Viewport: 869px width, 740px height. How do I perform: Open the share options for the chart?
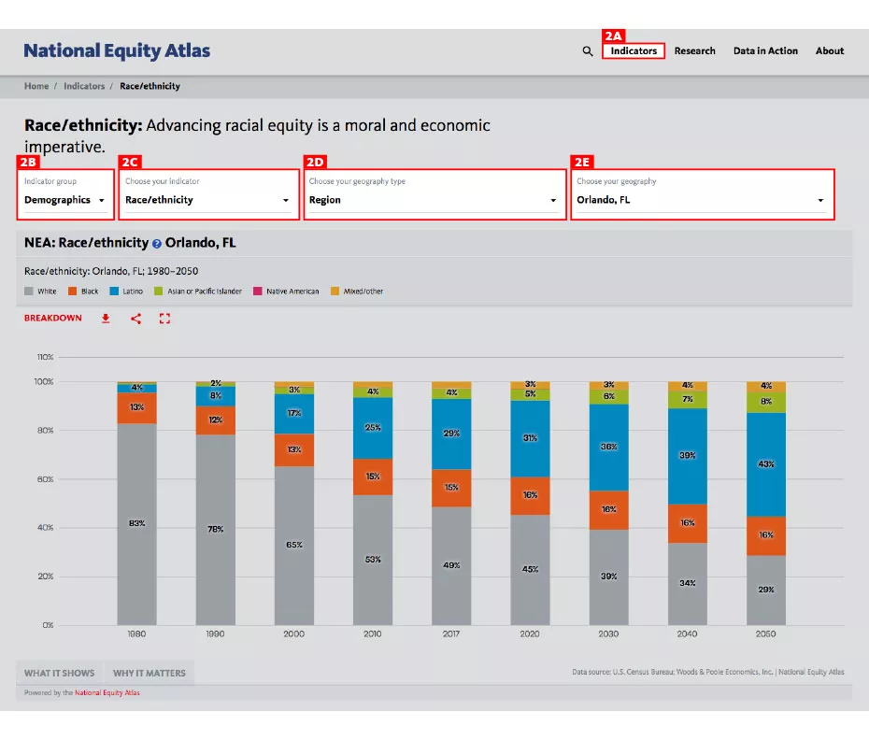135,319
